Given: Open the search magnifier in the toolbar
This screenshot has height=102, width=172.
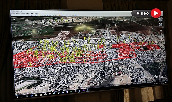Looking at the screenshot, I should coord(31,15).
